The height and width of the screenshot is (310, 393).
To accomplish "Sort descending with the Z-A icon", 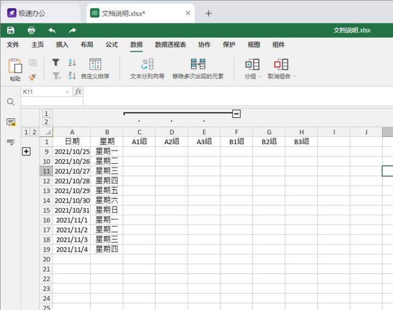I will (x=72, y=75).
